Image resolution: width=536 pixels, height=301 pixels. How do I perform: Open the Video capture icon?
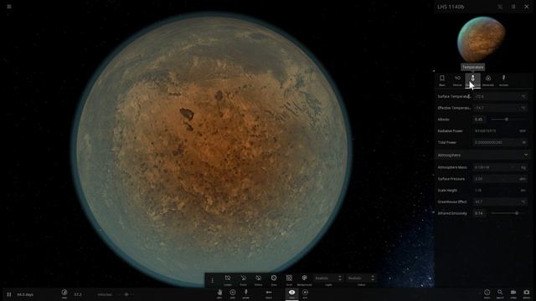(513, 293)
